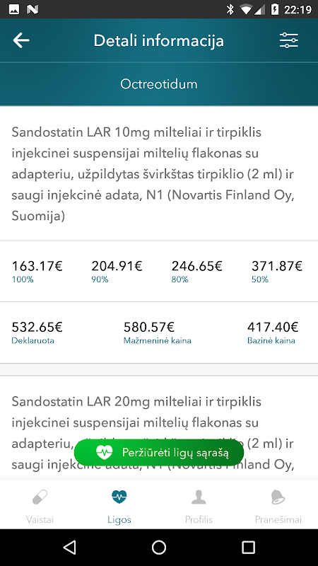Image resolution: width=318 pixels, height=566 pixels.
Task: Open the Profilis person icon
Action: pyautogui.click(x=199, y=497)
